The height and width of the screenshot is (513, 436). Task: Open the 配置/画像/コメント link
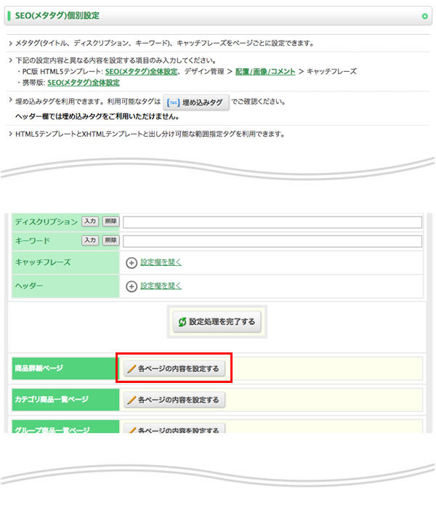pyautogui.click(x=265, y=72)
